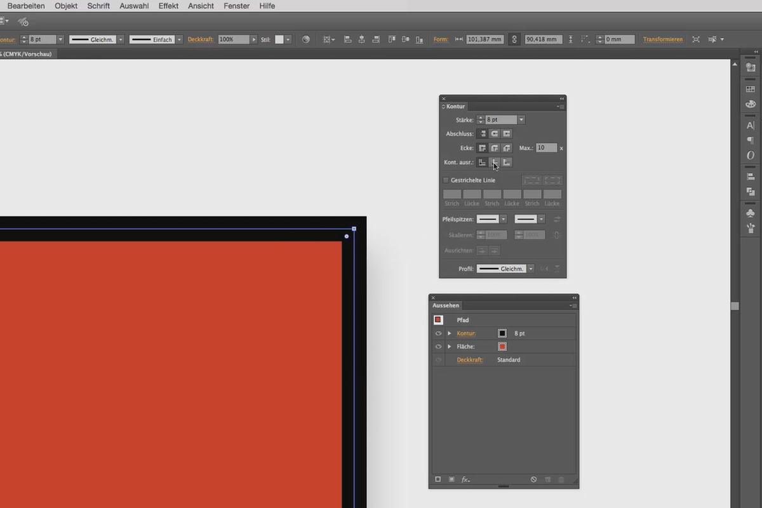762x508 pixels.
Task: Enable the Gestrichelte Linie checkbox
Action: (446, 180)
